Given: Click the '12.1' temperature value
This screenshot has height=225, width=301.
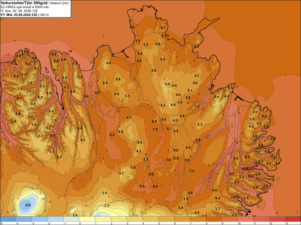Looking at the screenshot, I should 244,169.
